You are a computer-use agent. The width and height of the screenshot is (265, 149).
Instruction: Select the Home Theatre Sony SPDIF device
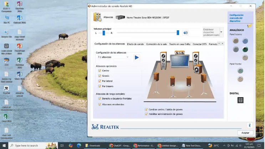[x=142, y=17]
